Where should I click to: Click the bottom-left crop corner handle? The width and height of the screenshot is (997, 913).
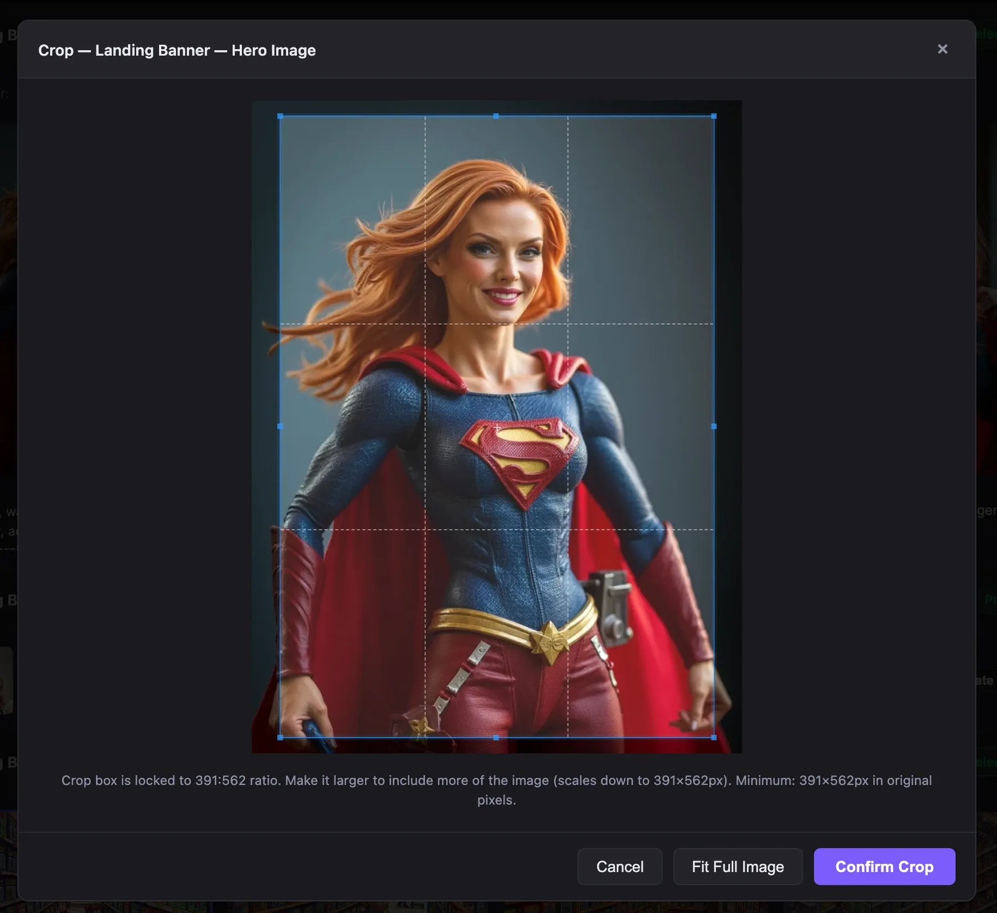pos(280,738)
